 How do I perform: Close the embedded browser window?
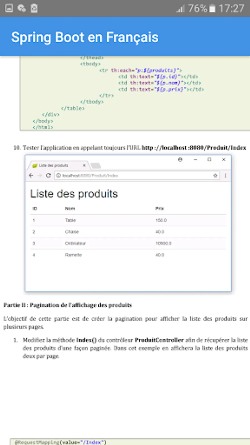tap(224, 160)
